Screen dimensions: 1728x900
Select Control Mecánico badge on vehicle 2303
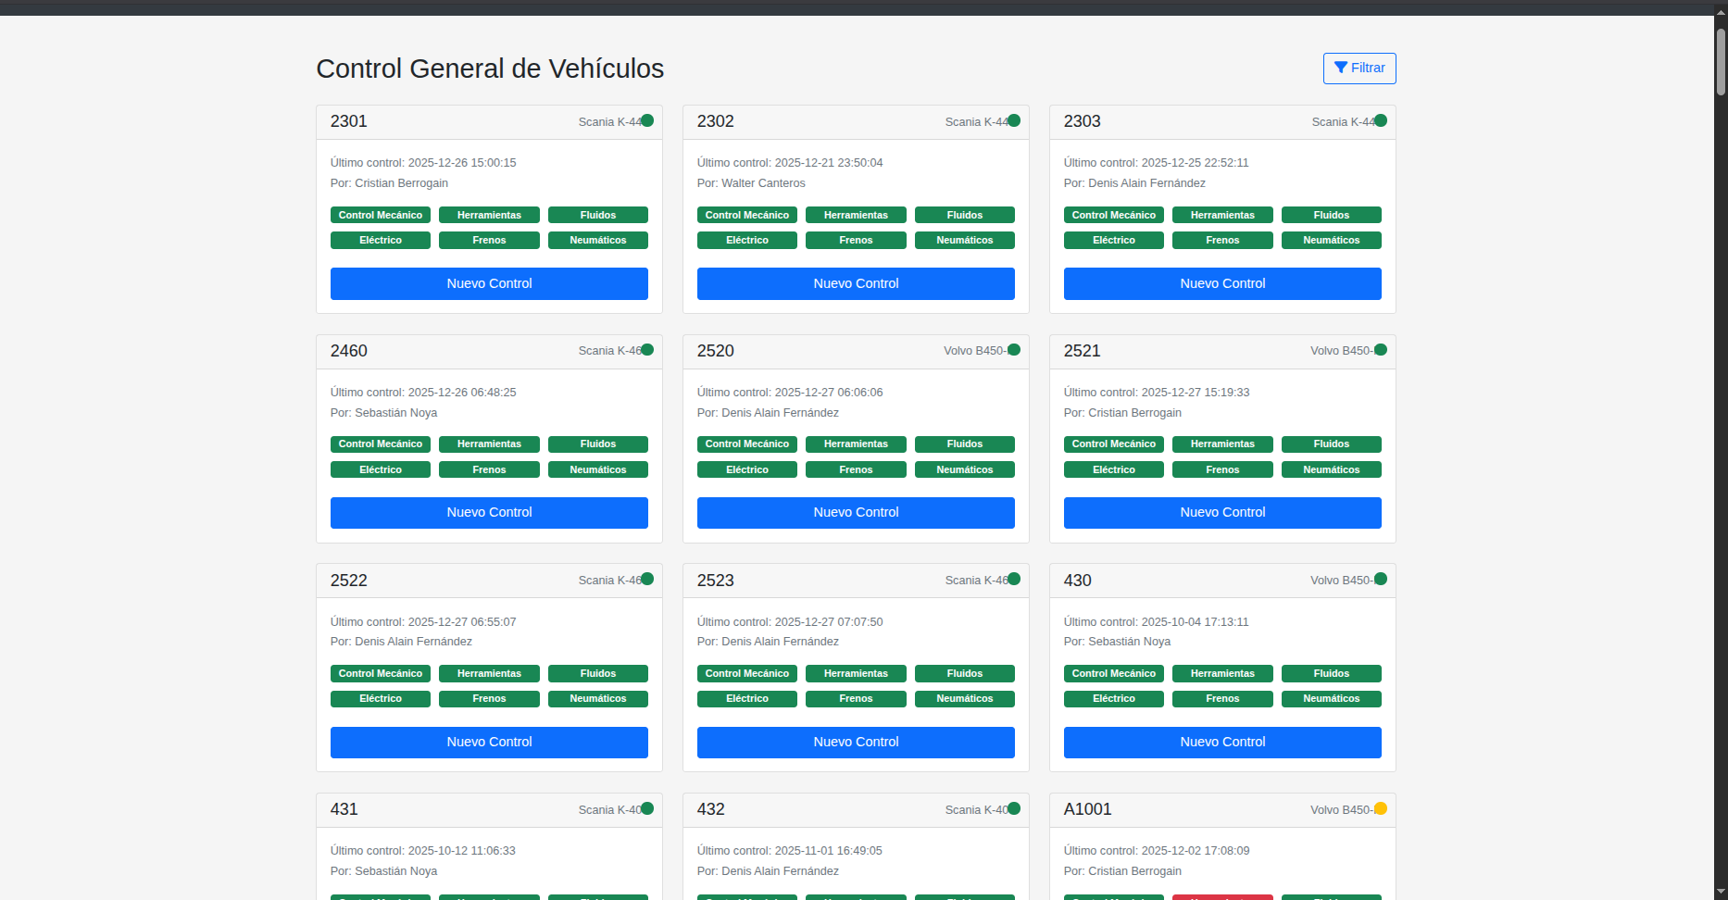pos(1113,215)
